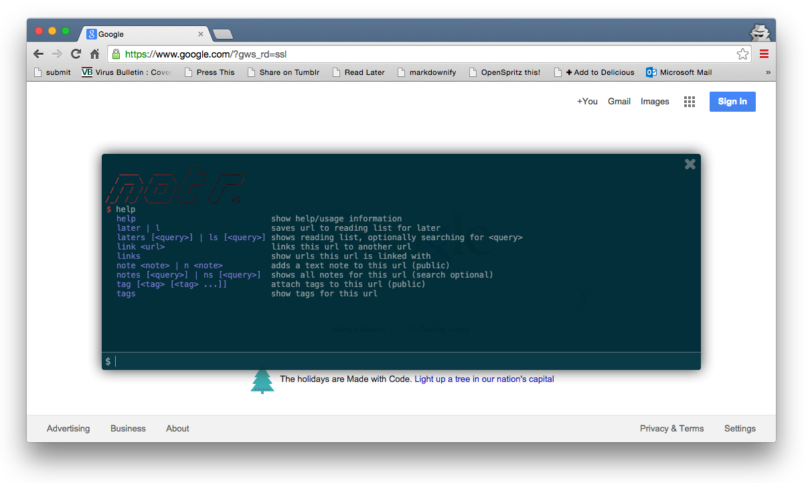Click the Press This bookmarklet
This screenshot has height=483, width=804.
coord(209,72)
